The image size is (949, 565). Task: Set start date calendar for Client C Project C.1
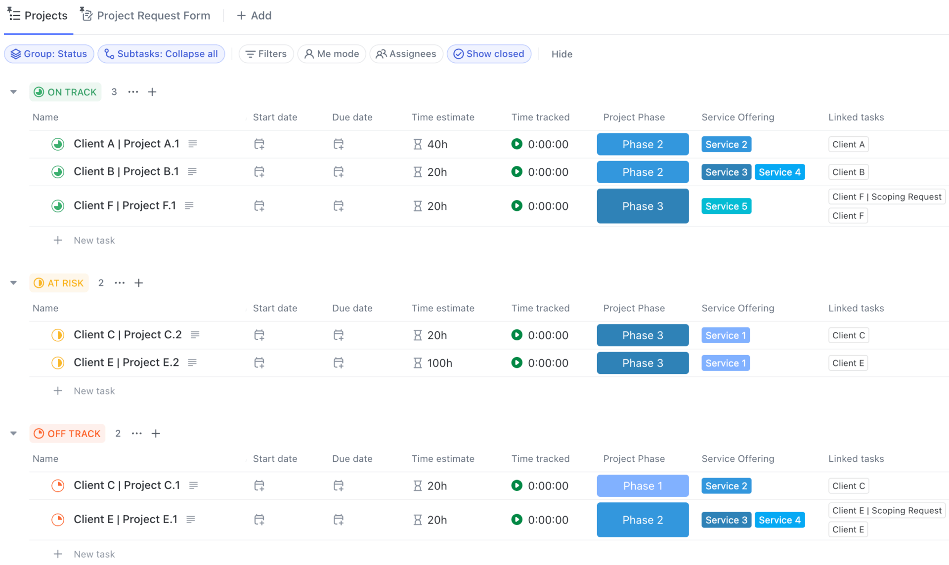(x=259, y=486)
